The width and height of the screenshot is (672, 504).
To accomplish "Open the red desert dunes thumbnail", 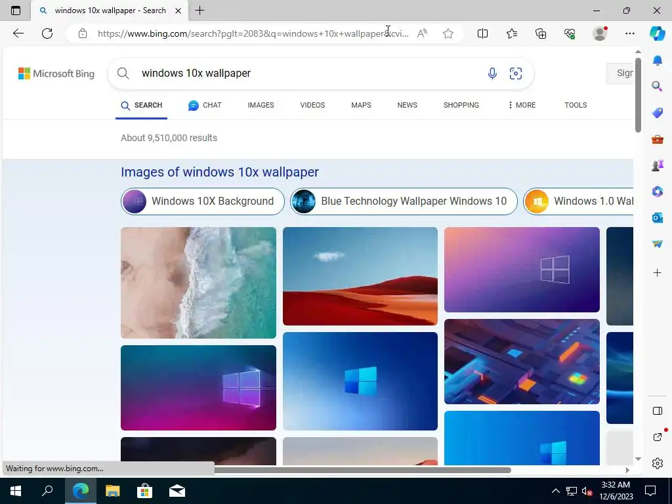I will point(360,276).
